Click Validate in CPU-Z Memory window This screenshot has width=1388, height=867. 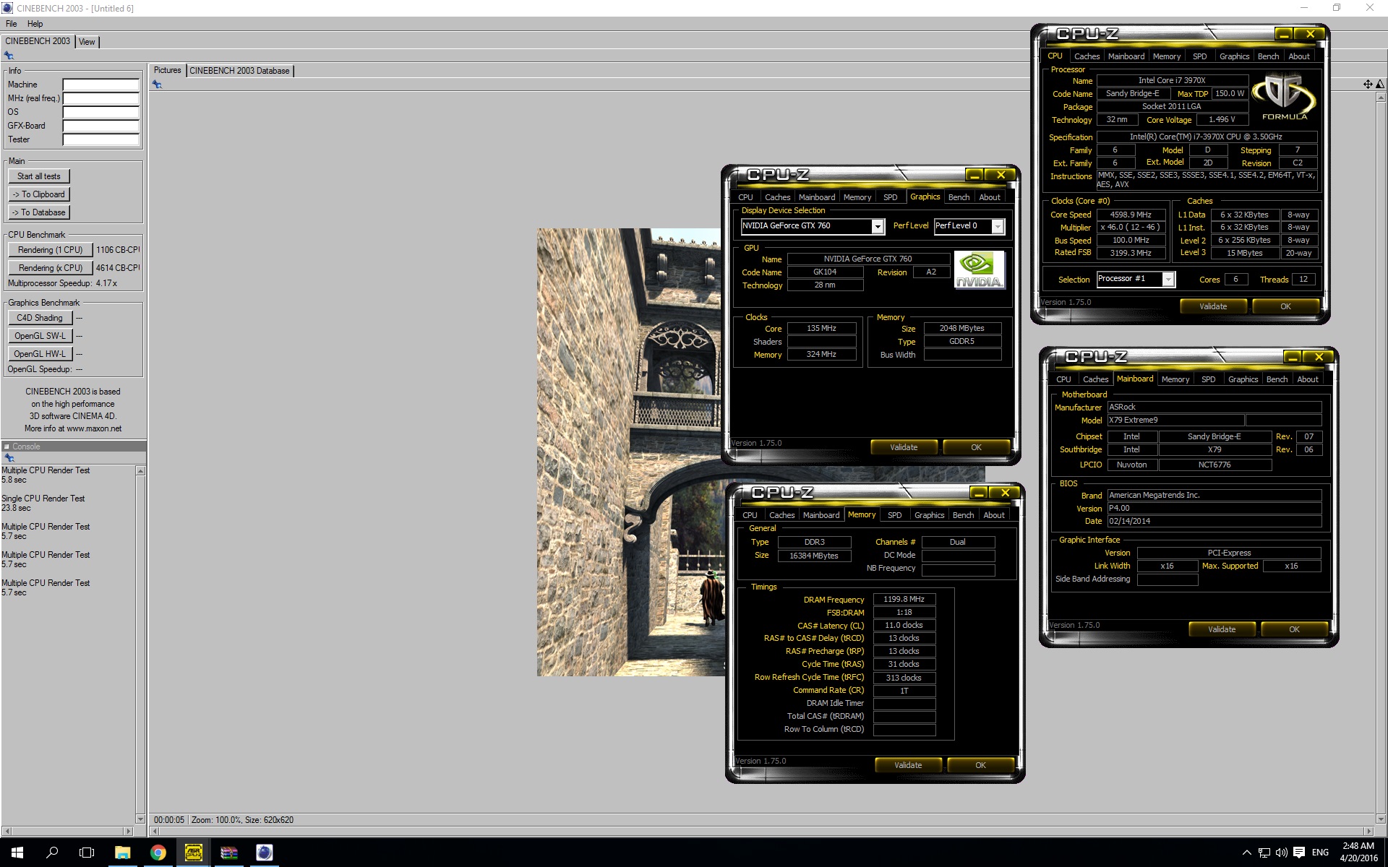pos(908,765)
